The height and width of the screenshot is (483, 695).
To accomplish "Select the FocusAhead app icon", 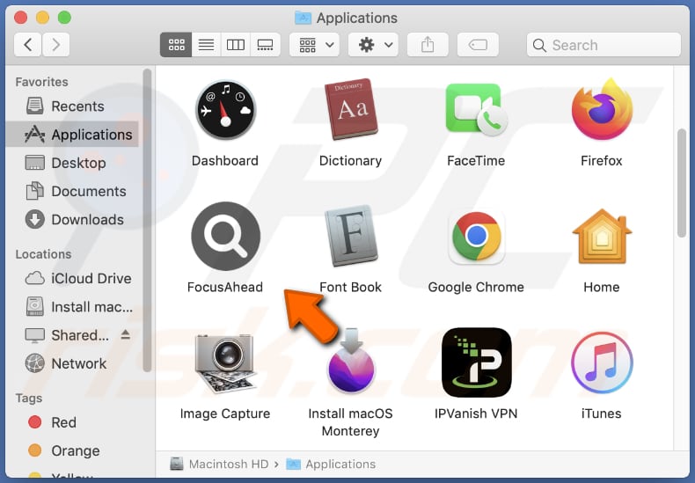I will (225, 236).
